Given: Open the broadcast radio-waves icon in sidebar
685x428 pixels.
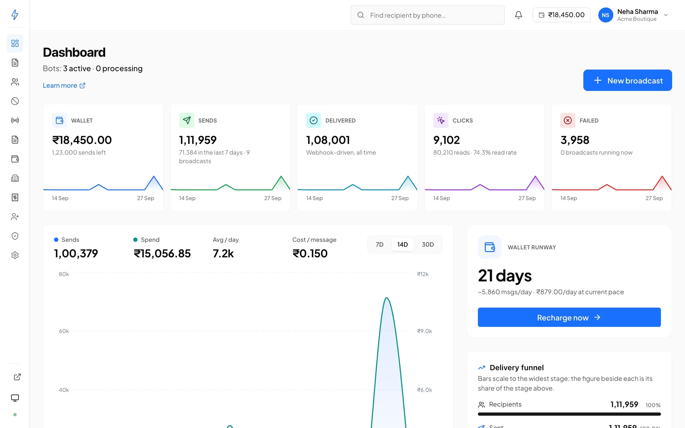Looking at the screenshot, I should [15, 120].
